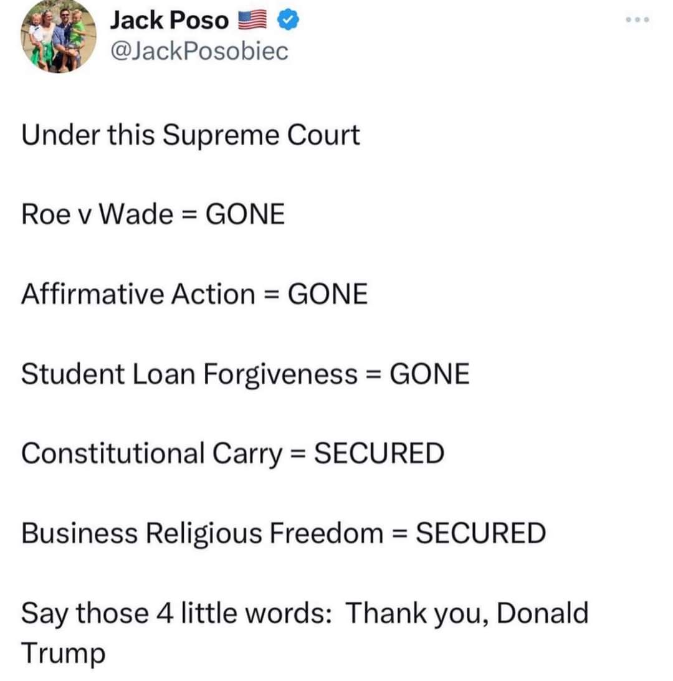Click the American flag emoji beside name
673x681 pixels.
tap(252, 21)
